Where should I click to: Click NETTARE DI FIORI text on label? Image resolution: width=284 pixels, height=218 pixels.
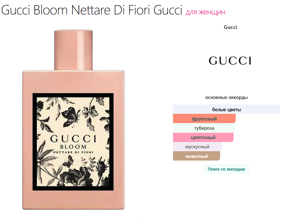pyautogui.click(x=73, y=152)
